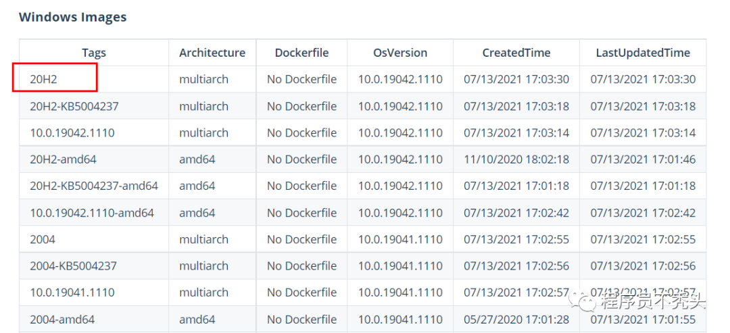Click the 07/13/2021 17:01:46 last updated cell
The image size is (730, 333).
[x=643, y=159]
